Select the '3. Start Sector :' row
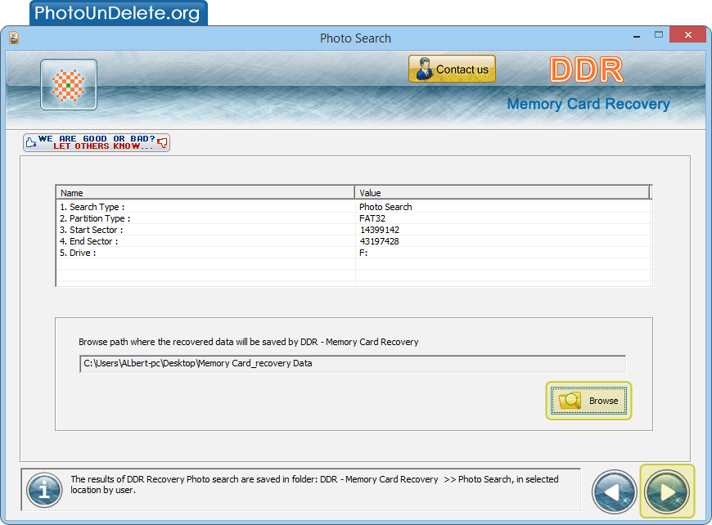The width and height of the screenshot is (712, 525). (x=354, y=230)
